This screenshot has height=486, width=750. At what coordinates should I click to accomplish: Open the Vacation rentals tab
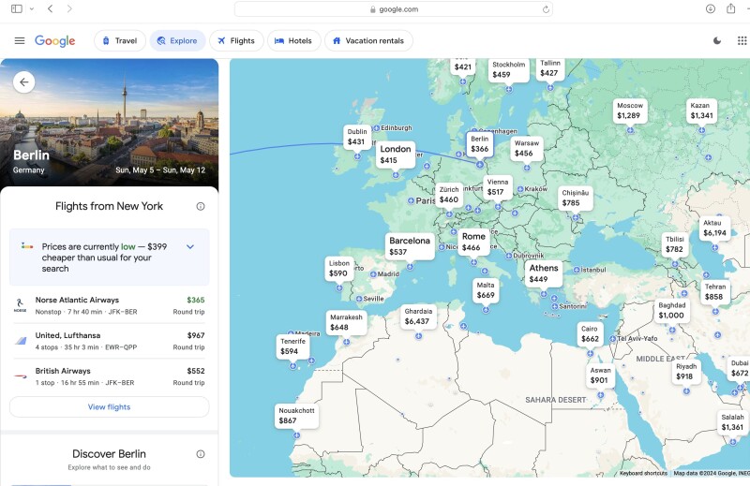click(x=367, y=40)
